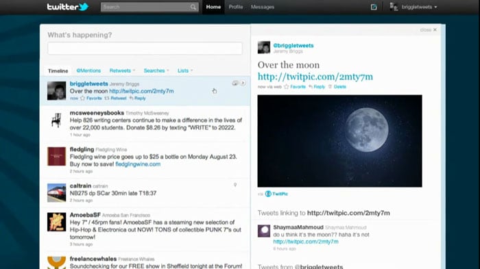Click the media icon on briggletweets tweet

click(x=235, y=83)
